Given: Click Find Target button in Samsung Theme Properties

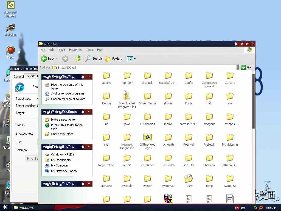Looking at the screenshot, I should [x=32, y=159].
